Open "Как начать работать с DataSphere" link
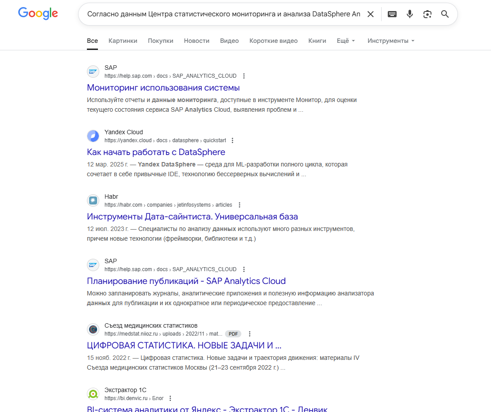 (x=156, y=152)
